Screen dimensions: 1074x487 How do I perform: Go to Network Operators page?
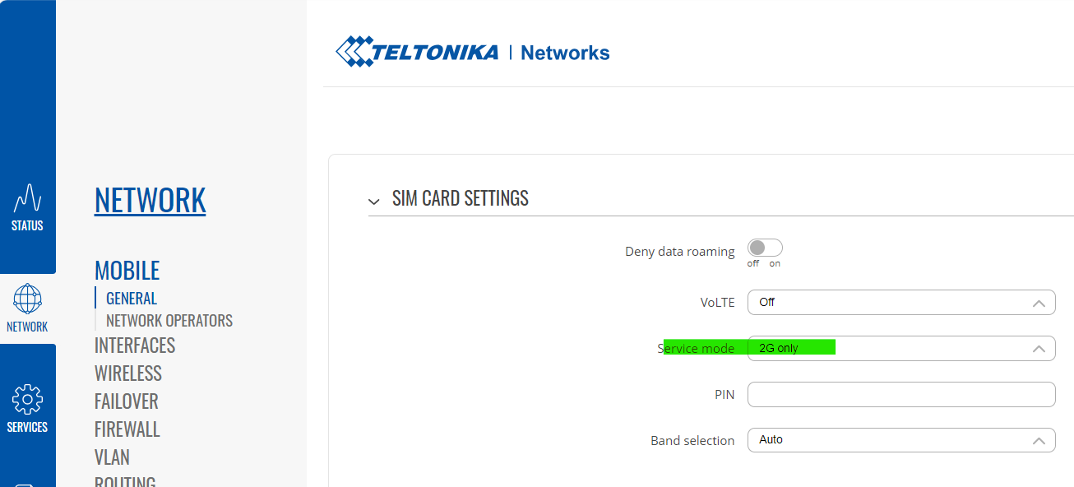pyautogui.click(x=169, y=320)
